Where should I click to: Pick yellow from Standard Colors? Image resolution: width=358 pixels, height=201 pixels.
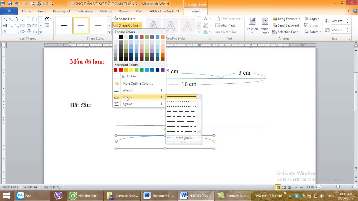[x=131, y=70]
